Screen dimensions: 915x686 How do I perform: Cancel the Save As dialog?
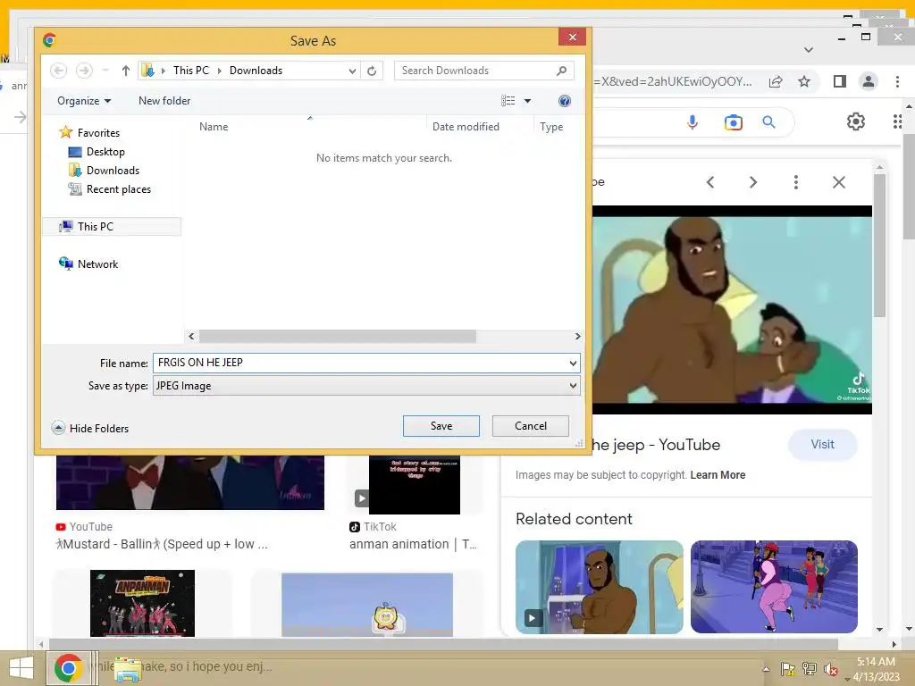tap(531, 426)
